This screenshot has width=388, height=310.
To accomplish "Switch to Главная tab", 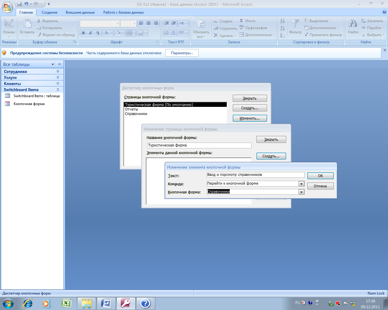I will (26, 12).
